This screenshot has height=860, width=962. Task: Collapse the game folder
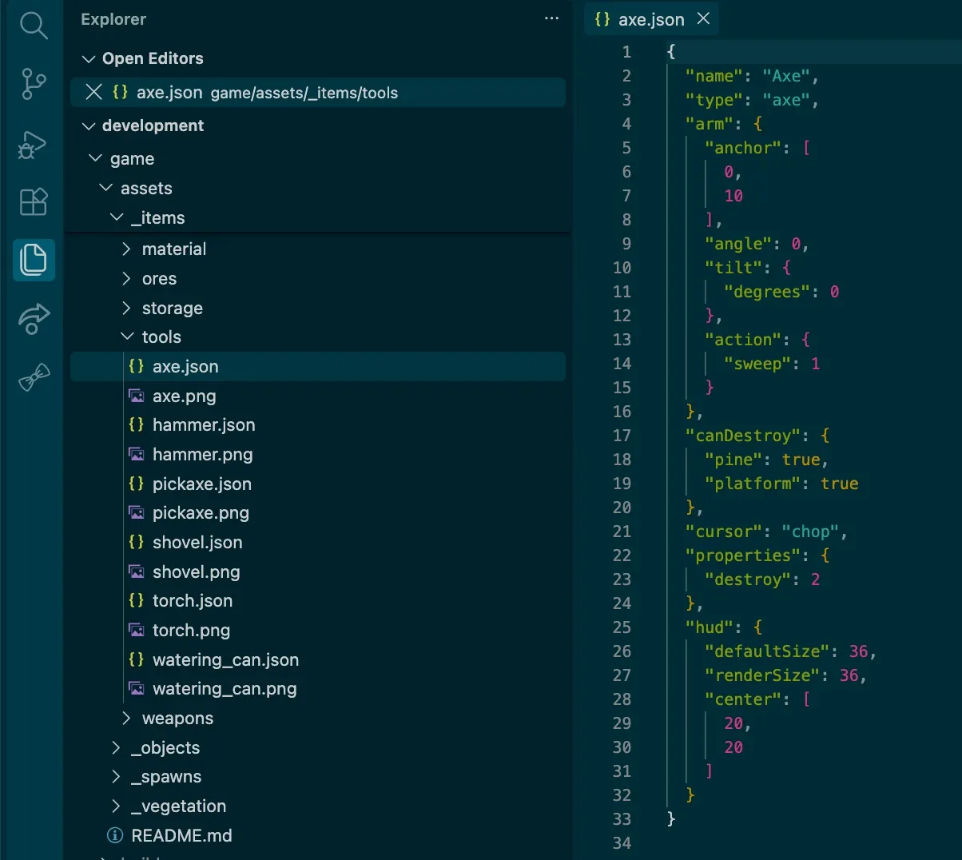95,158
